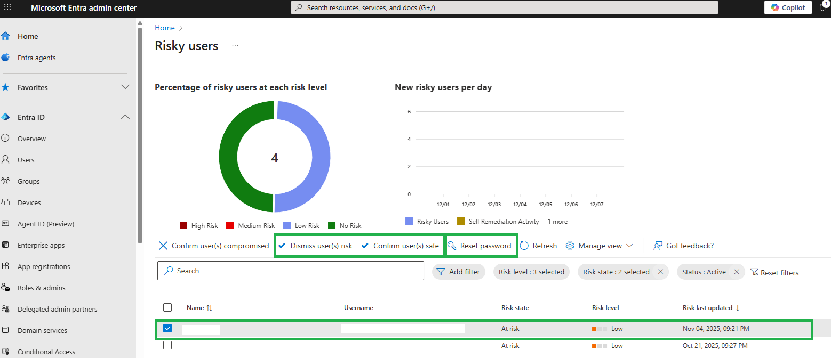Open Enterprise apps in the sidebar
The width and height of the screenshot is (831, 358).
coord(41,245)
